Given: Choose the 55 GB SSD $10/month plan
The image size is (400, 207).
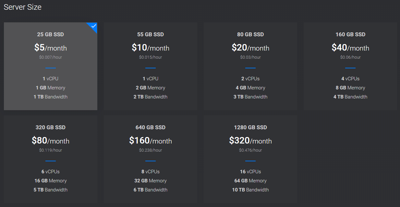Looking at the screenshot, I should pos(150,66).
